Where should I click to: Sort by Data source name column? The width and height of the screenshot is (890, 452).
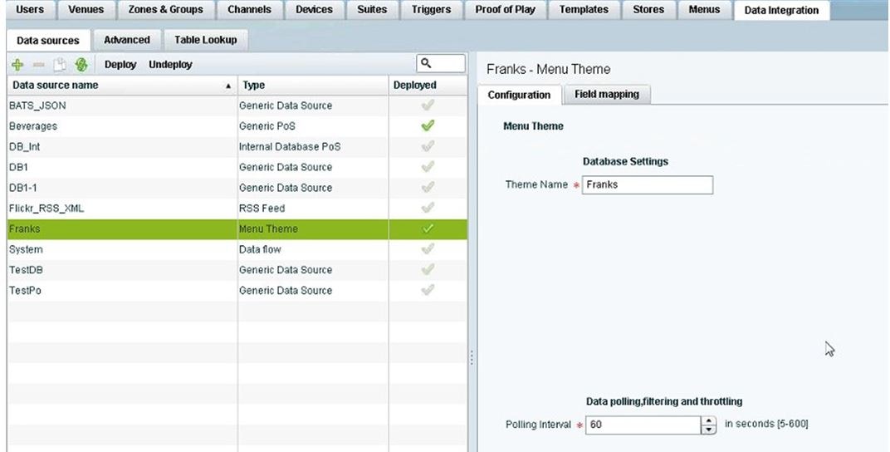click(x=122, y=86)
